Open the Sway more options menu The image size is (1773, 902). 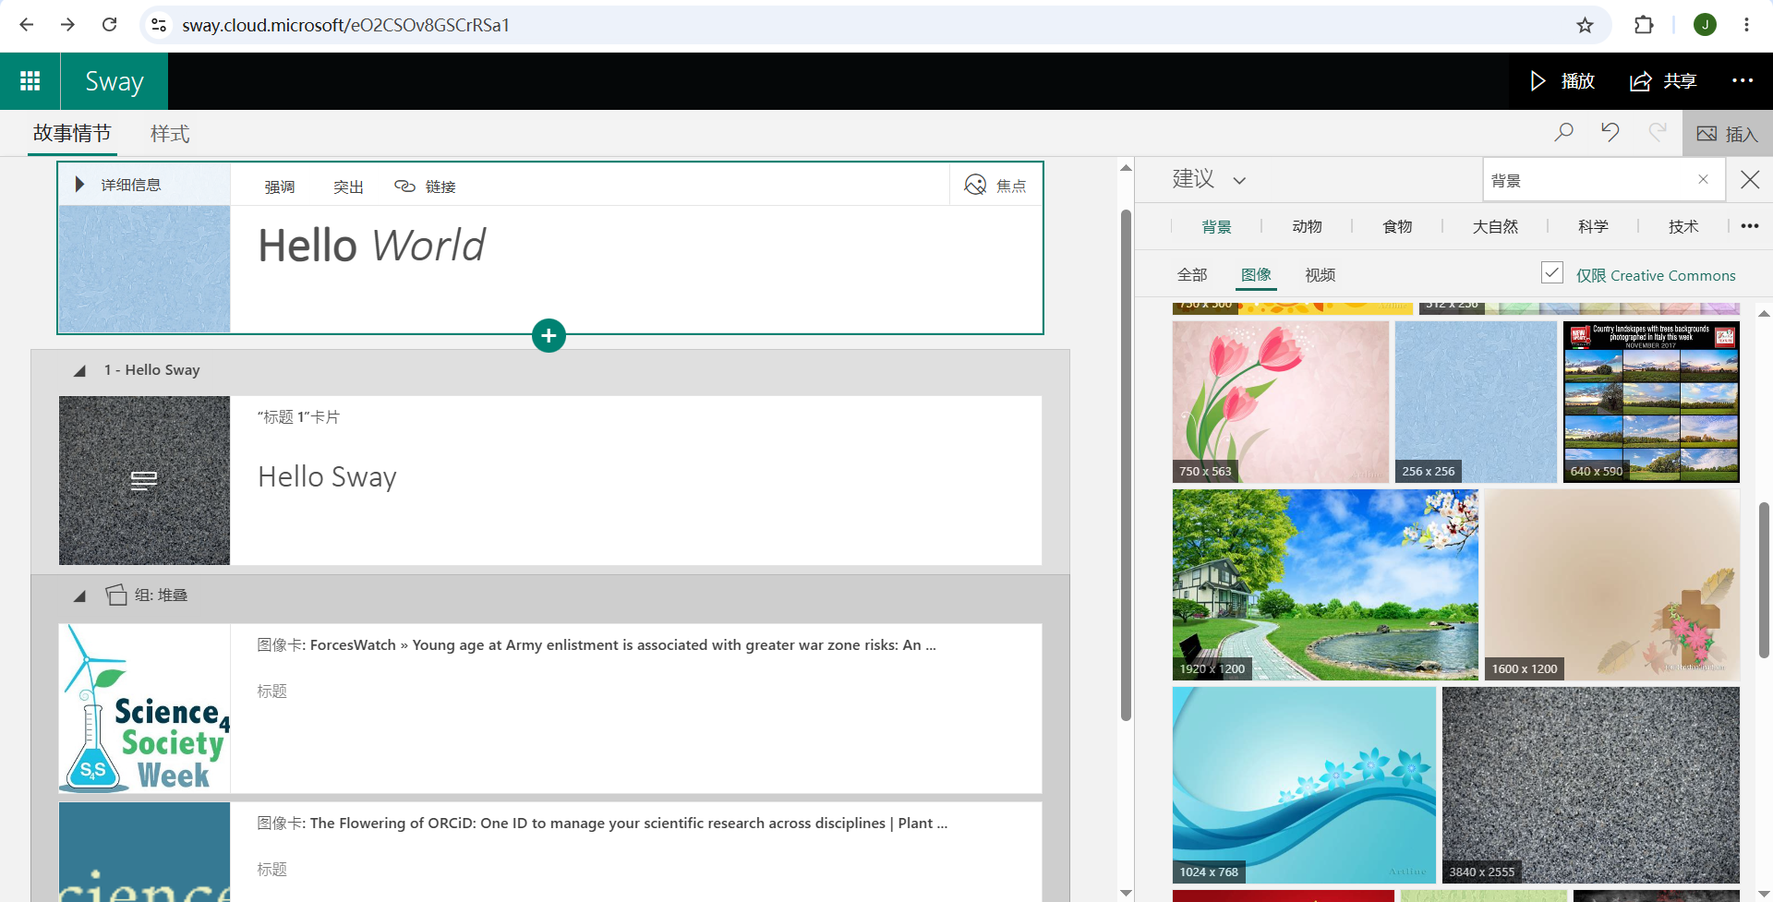point(1743,81)
